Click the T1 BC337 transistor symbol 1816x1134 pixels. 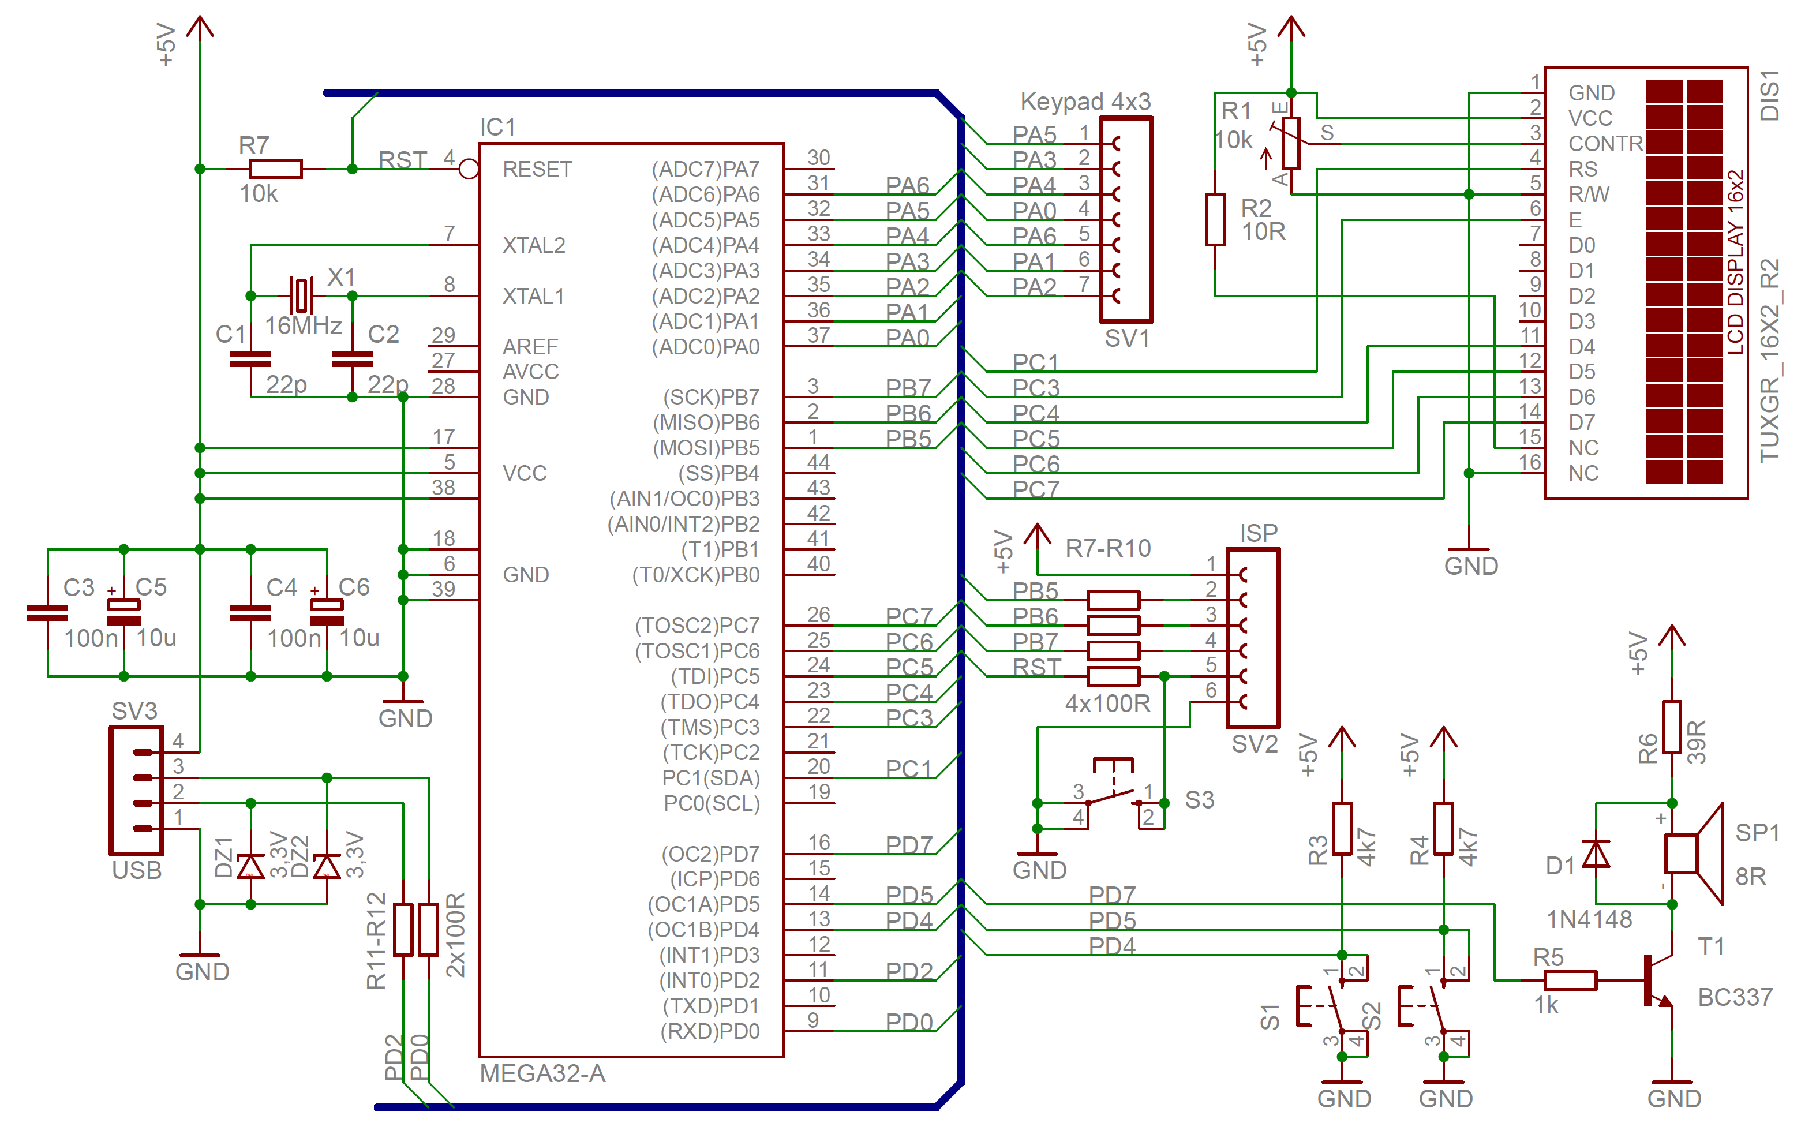point(1658,980)
